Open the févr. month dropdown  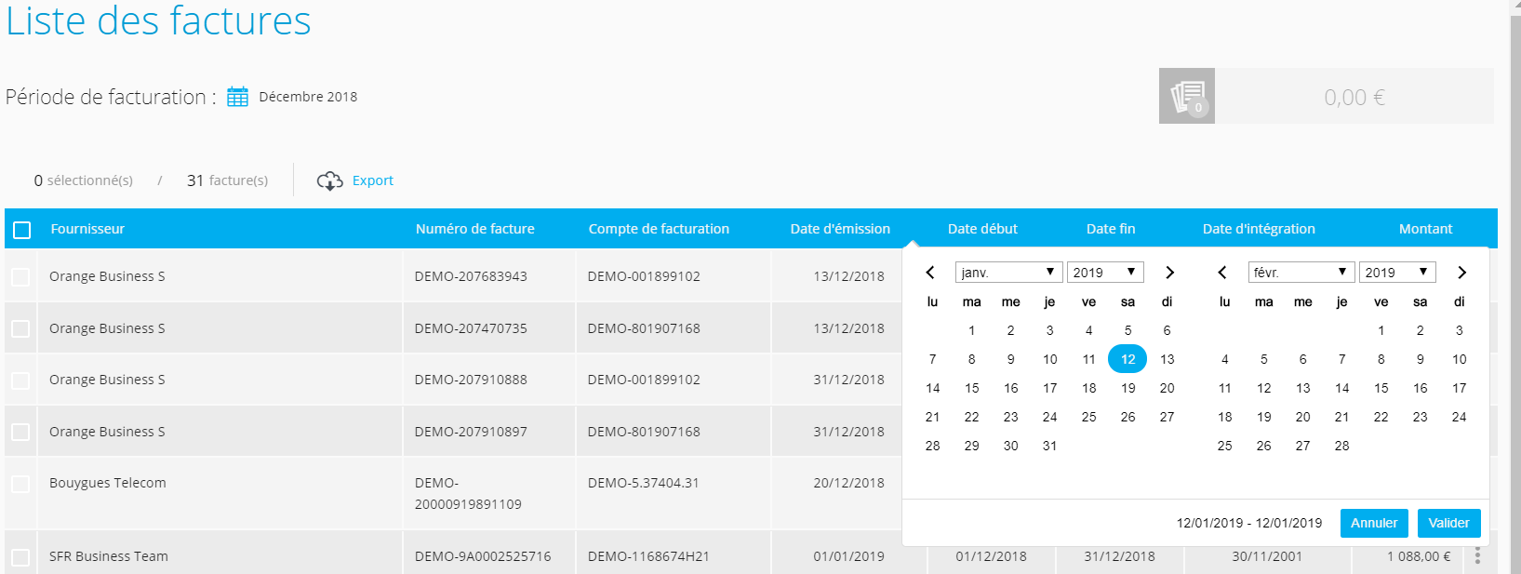click(1301, 273)
